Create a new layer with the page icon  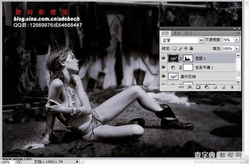click(x=223, y=87)
